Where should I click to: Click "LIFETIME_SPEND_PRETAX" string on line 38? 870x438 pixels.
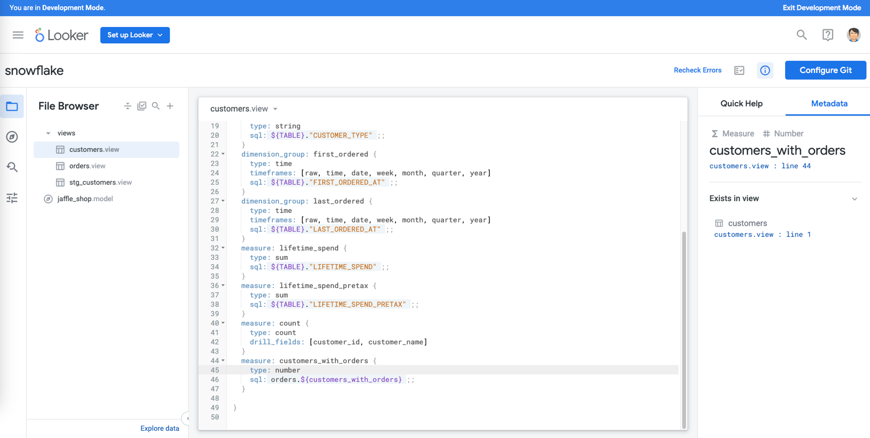pos(358,305)
